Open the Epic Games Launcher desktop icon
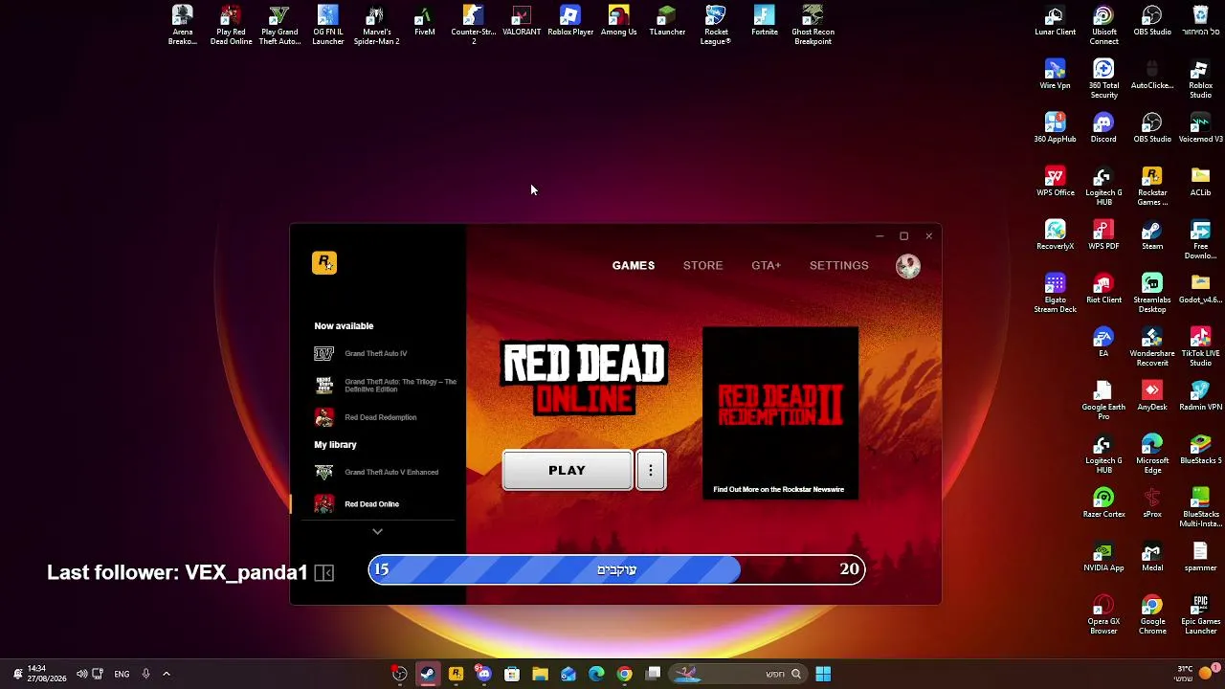This screenshot has width=1225, height=689. click(x=1200, y=615)
